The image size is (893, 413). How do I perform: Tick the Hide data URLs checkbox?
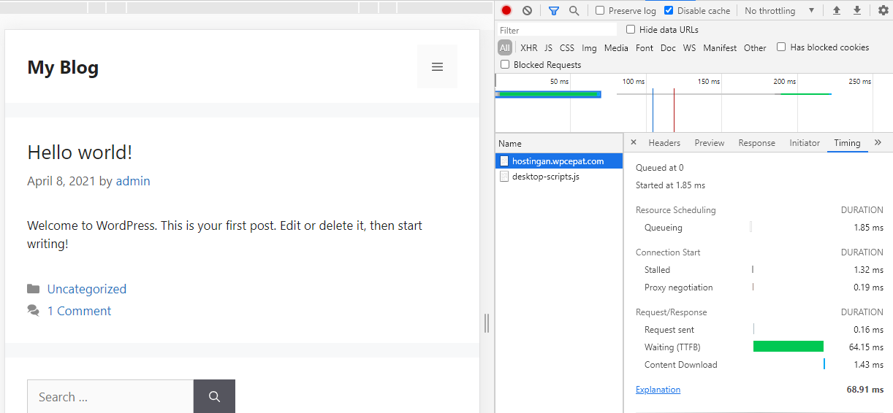click(631, 30)
